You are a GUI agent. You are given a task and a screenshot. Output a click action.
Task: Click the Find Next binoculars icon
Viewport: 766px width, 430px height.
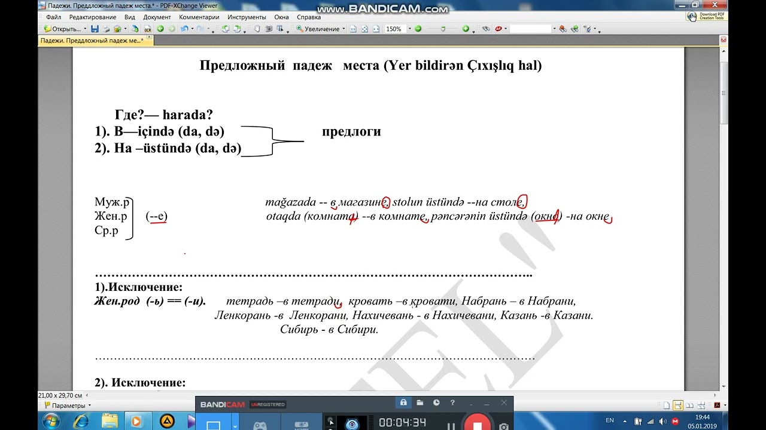click(x=575, y=29)
